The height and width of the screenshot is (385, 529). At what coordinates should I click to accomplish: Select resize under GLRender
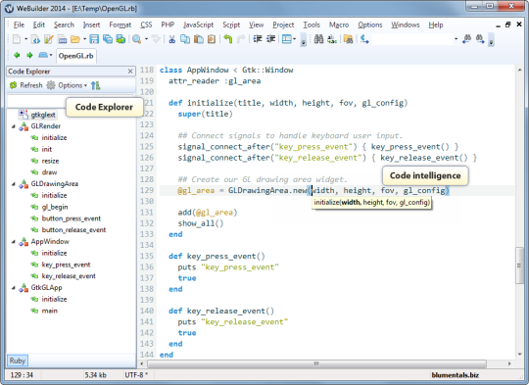click(50, 161)
